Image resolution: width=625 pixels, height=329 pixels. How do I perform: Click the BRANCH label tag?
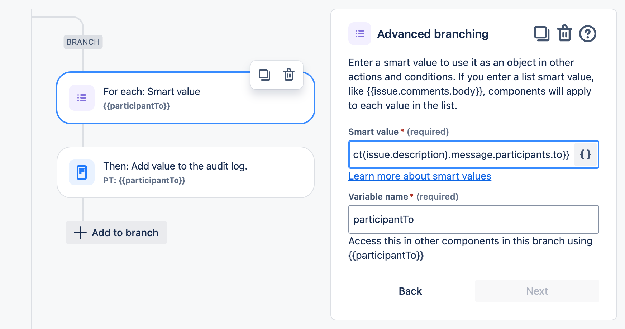[83, 42]
